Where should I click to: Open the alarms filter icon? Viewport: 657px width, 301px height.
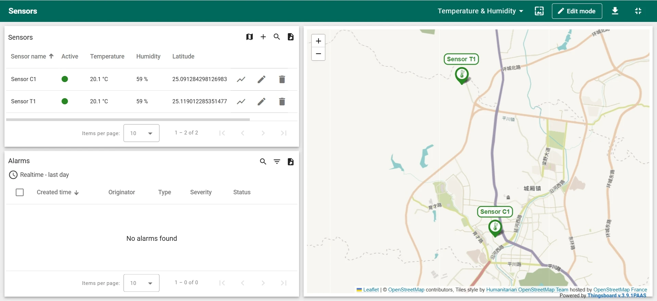[277, 161]
